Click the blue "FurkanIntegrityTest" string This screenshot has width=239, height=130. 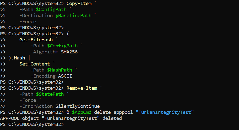(165, 112)
